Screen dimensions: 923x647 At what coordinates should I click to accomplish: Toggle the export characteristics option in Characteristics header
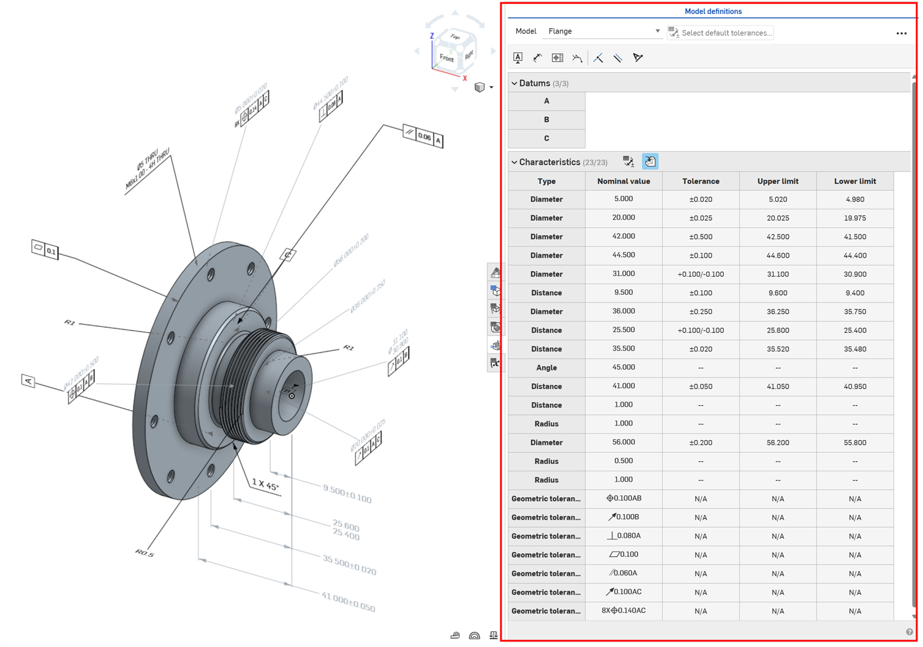[628, 161]
